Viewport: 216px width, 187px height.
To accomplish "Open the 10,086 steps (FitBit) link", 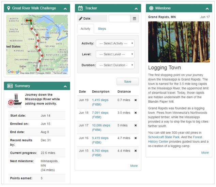I will (101, 128).
